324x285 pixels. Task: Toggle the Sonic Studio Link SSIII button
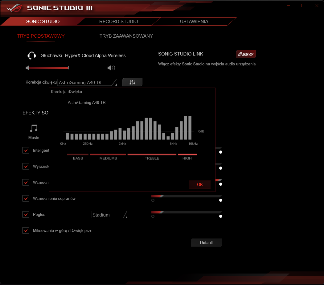pyautogui.click(x=246, y=54)
